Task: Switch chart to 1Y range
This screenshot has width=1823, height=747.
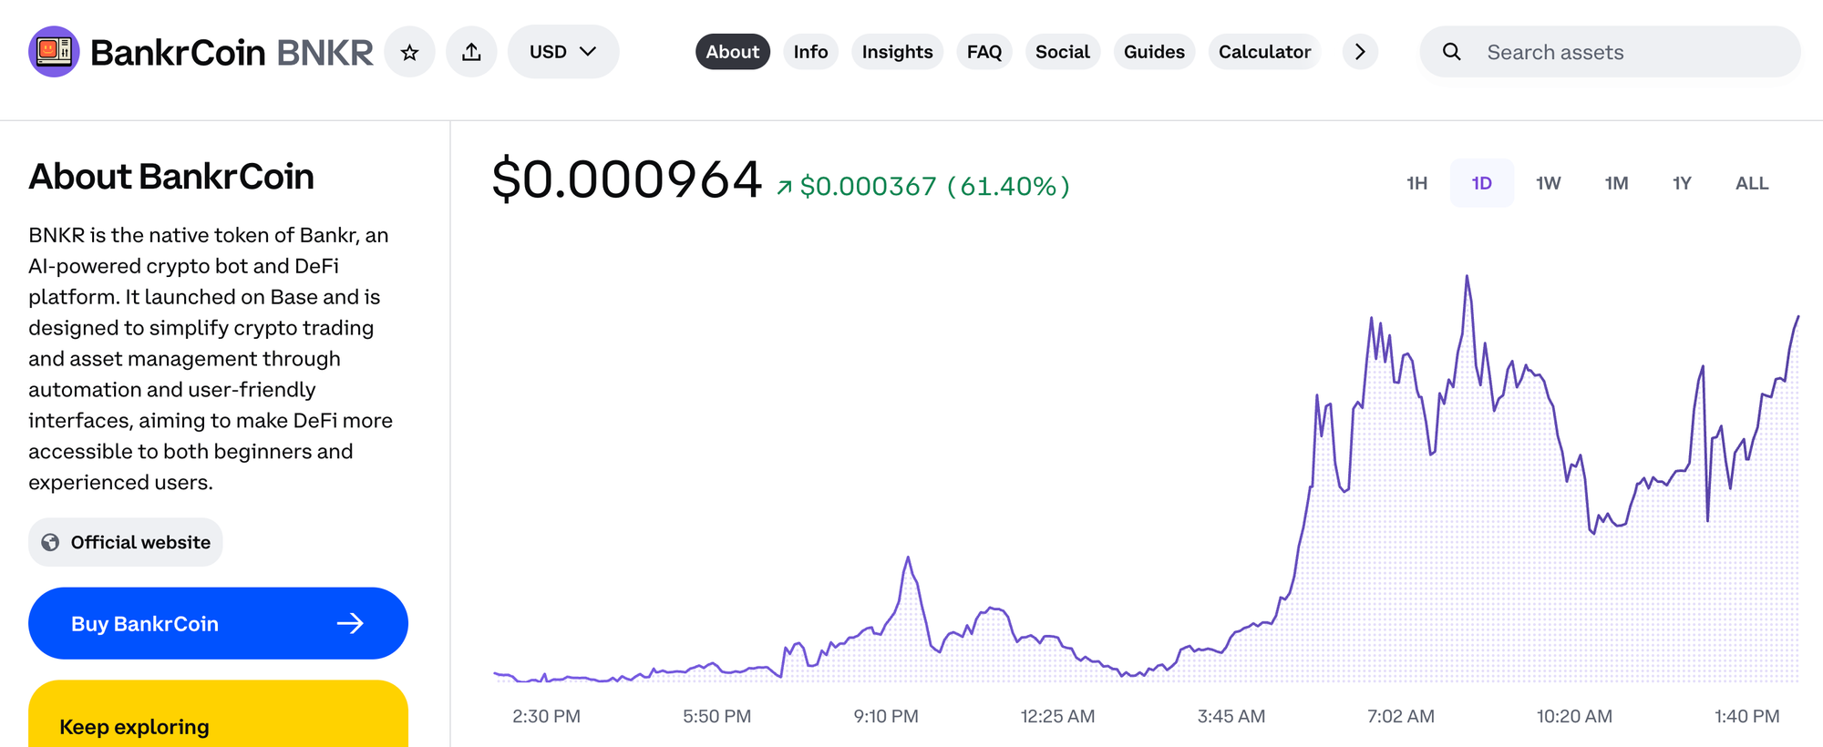Action: click(x=1682, y=183)
